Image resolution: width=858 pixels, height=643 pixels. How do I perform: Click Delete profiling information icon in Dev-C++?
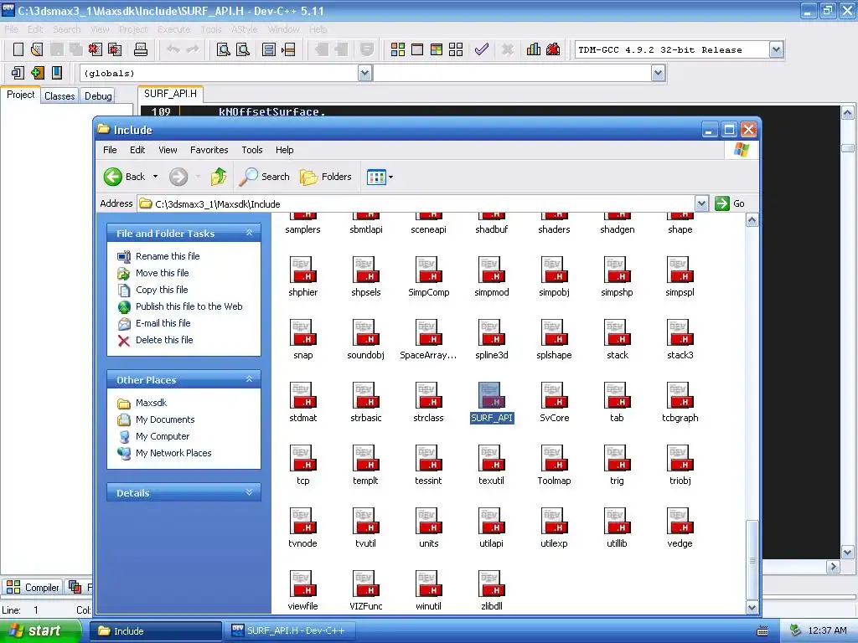pos(553,49)
